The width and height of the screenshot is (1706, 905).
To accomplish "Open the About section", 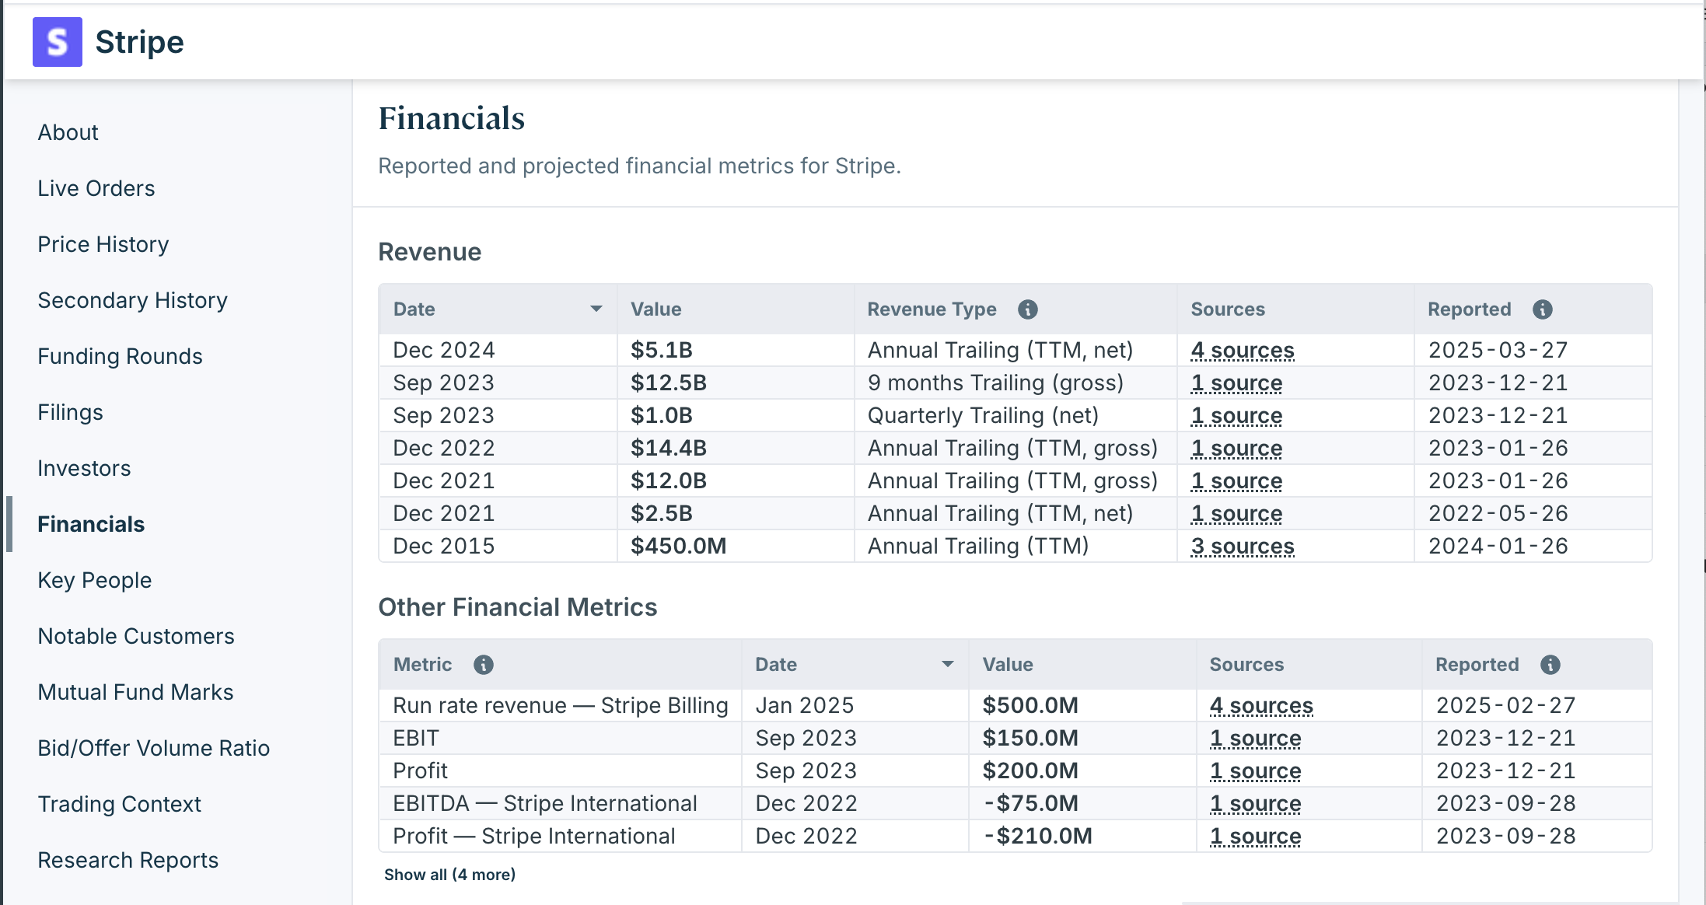I will (68, 132).
